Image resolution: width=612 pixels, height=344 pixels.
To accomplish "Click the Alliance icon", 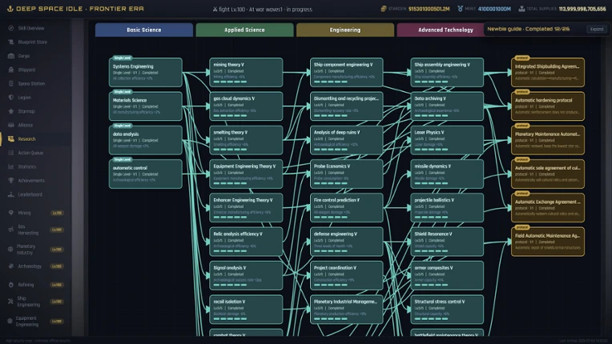I will (x=11, y=125).
